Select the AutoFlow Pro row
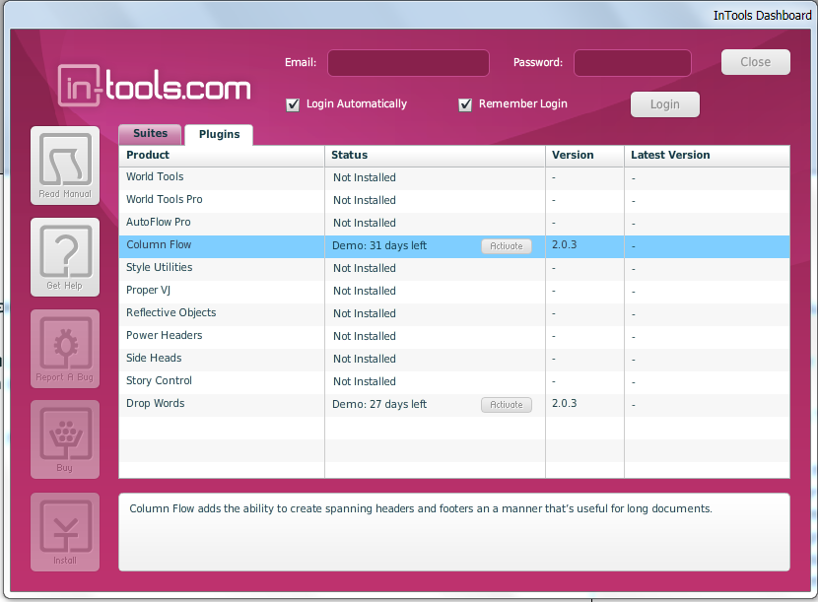Image resolution: width=818 pixels, height=602 pixels. coord(454,223)
